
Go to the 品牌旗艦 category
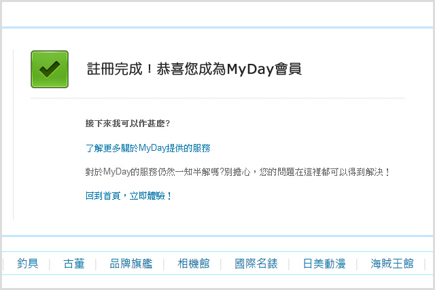(x=131, y=264)
